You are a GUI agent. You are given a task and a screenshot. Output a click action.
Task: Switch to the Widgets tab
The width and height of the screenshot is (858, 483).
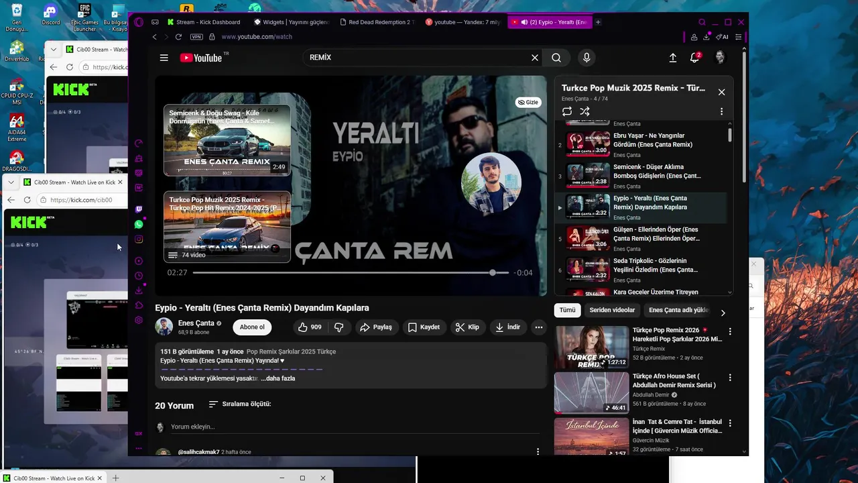click(292, 22)
